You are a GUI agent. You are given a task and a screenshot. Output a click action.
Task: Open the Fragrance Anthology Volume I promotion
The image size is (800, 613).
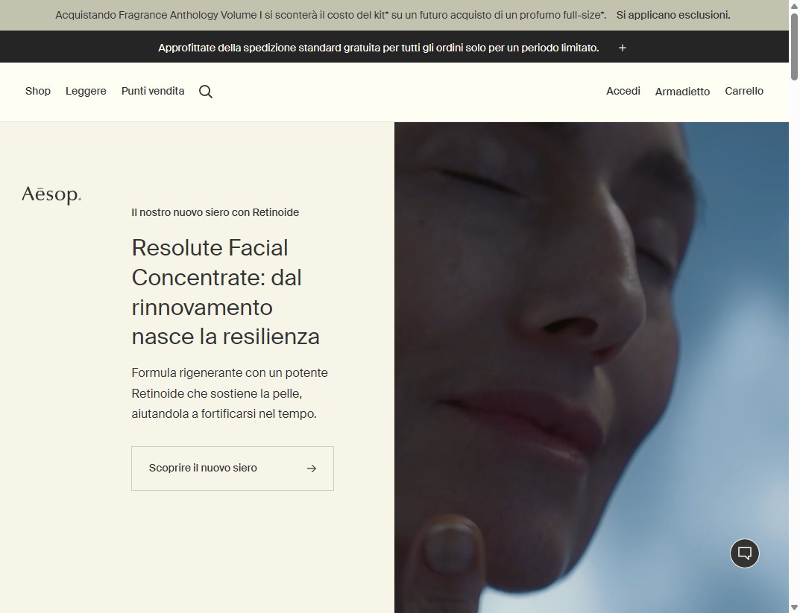(328, 14)
